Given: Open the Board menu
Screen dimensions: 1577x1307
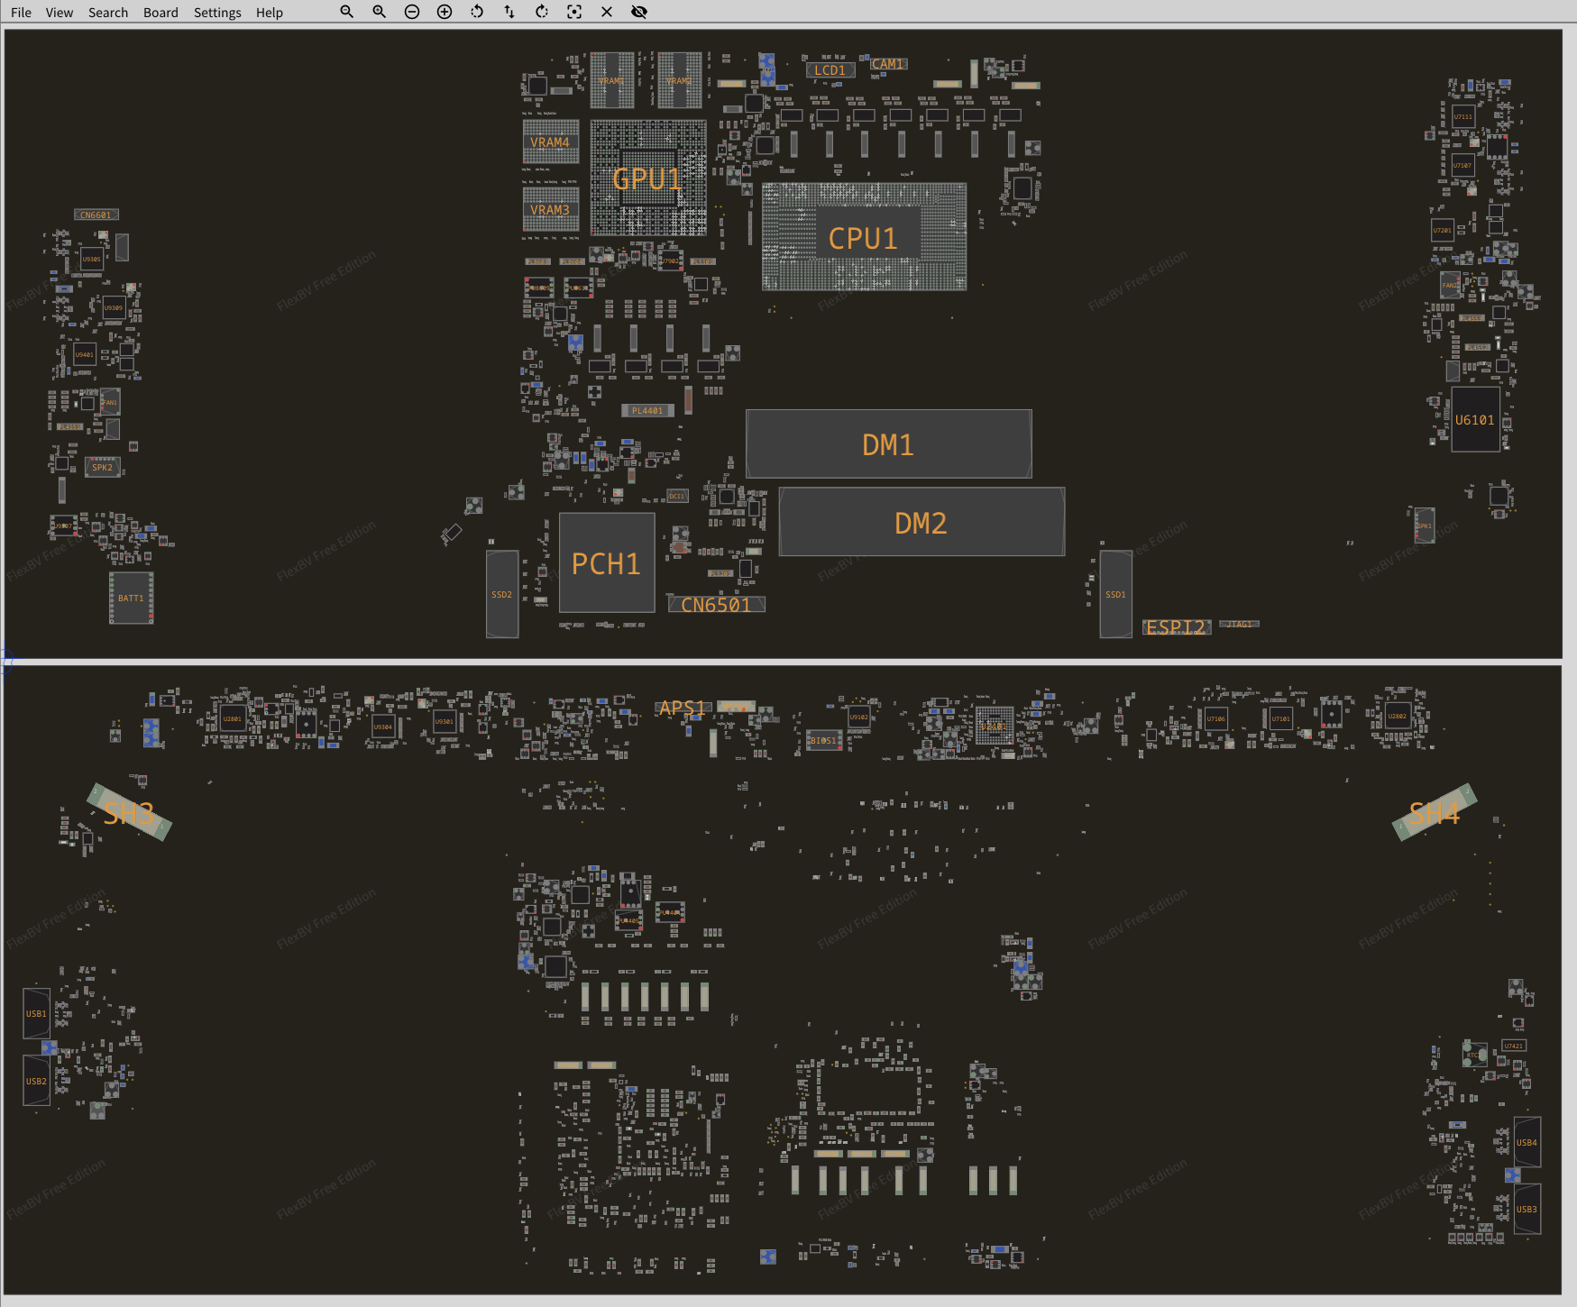Looking at the screenshot, I should tap(160, 13).
